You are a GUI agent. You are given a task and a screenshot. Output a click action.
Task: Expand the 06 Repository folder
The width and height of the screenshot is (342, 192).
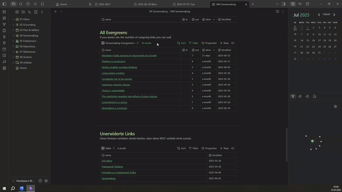point(13,47)
